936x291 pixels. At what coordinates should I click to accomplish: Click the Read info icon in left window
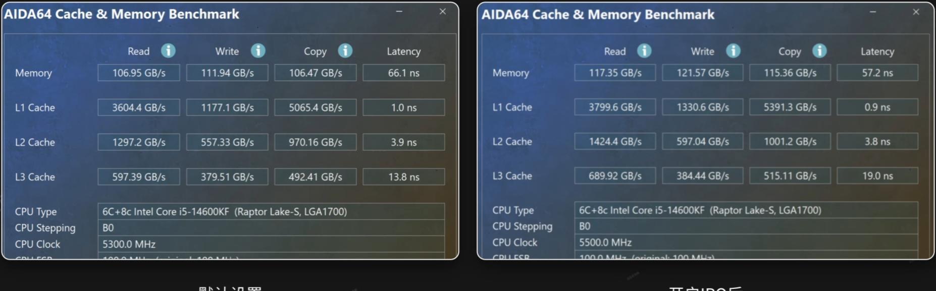pos(168,50)
